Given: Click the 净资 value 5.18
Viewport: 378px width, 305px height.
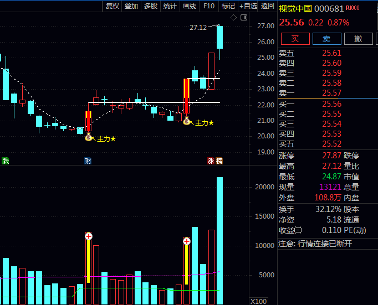Looking at the screenshot, I should [334, 220].
